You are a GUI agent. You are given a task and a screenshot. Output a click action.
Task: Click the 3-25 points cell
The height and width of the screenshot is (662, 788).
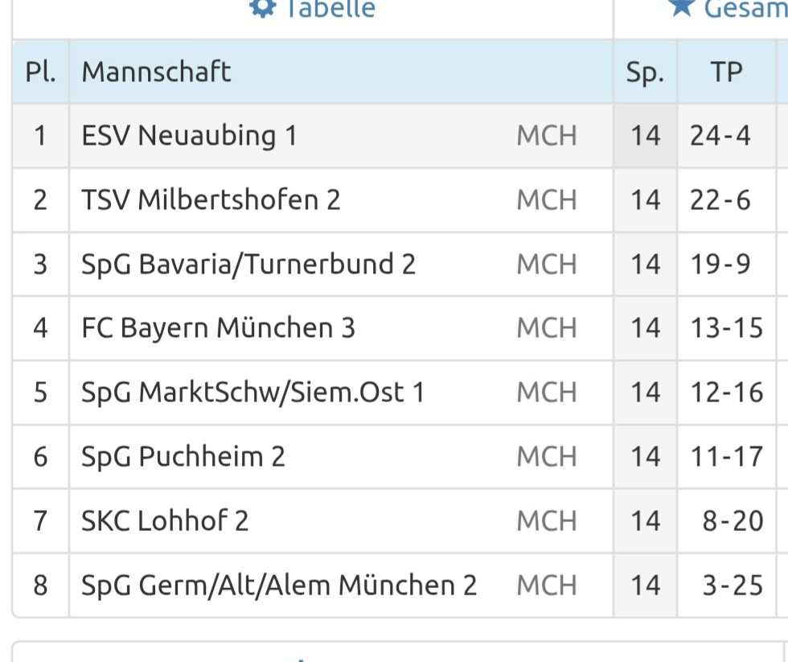733,586
